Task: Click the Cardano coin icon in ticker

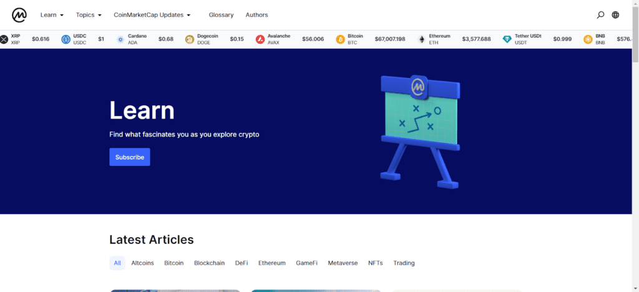Action: coord(120,39)
